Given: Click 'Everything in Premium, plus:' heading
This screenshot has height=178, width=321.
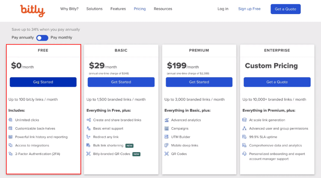Looking at the screenshot, I should (x=269, y=110).
